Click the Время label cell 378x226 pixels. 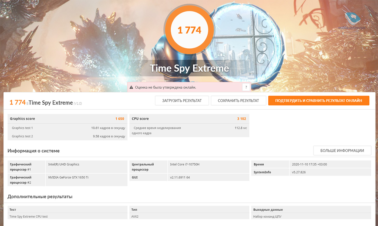[x=270, y=164]
